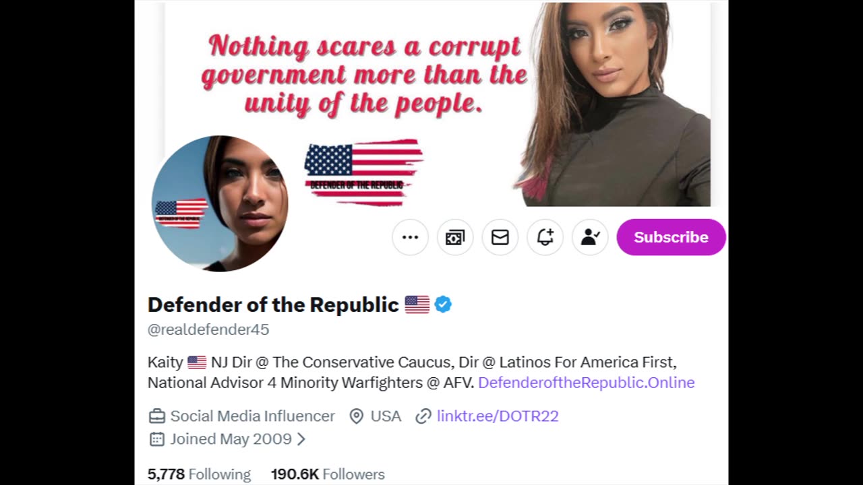View the 5,778 Following list

point(199,474)
